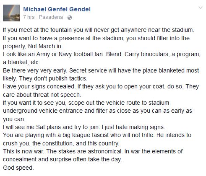Open the Pasadena location link
The image size is (206, 176).
pyautogui.click(x=51, y=17)
